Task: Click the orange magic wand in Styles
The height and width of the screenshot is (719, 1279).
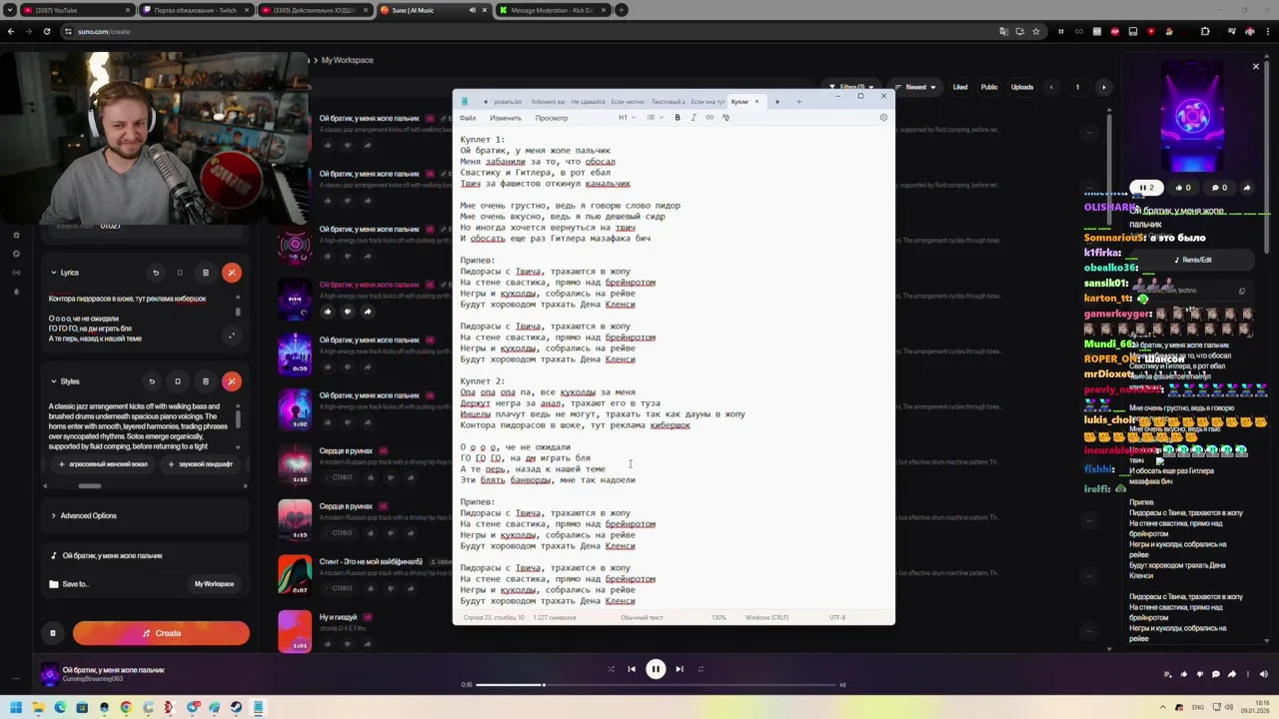Action: (x=232, y=381)
